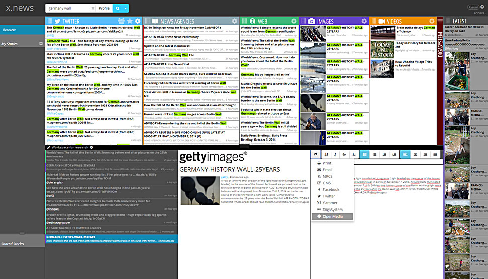Open the search button dropdown arrow
Viewport: 488px width, 279px height.
(125, 9)
